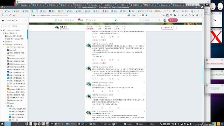Open the Twitterの高度な検索 bookmark
The height and width of the screenshot is (126, 224).
17,109
